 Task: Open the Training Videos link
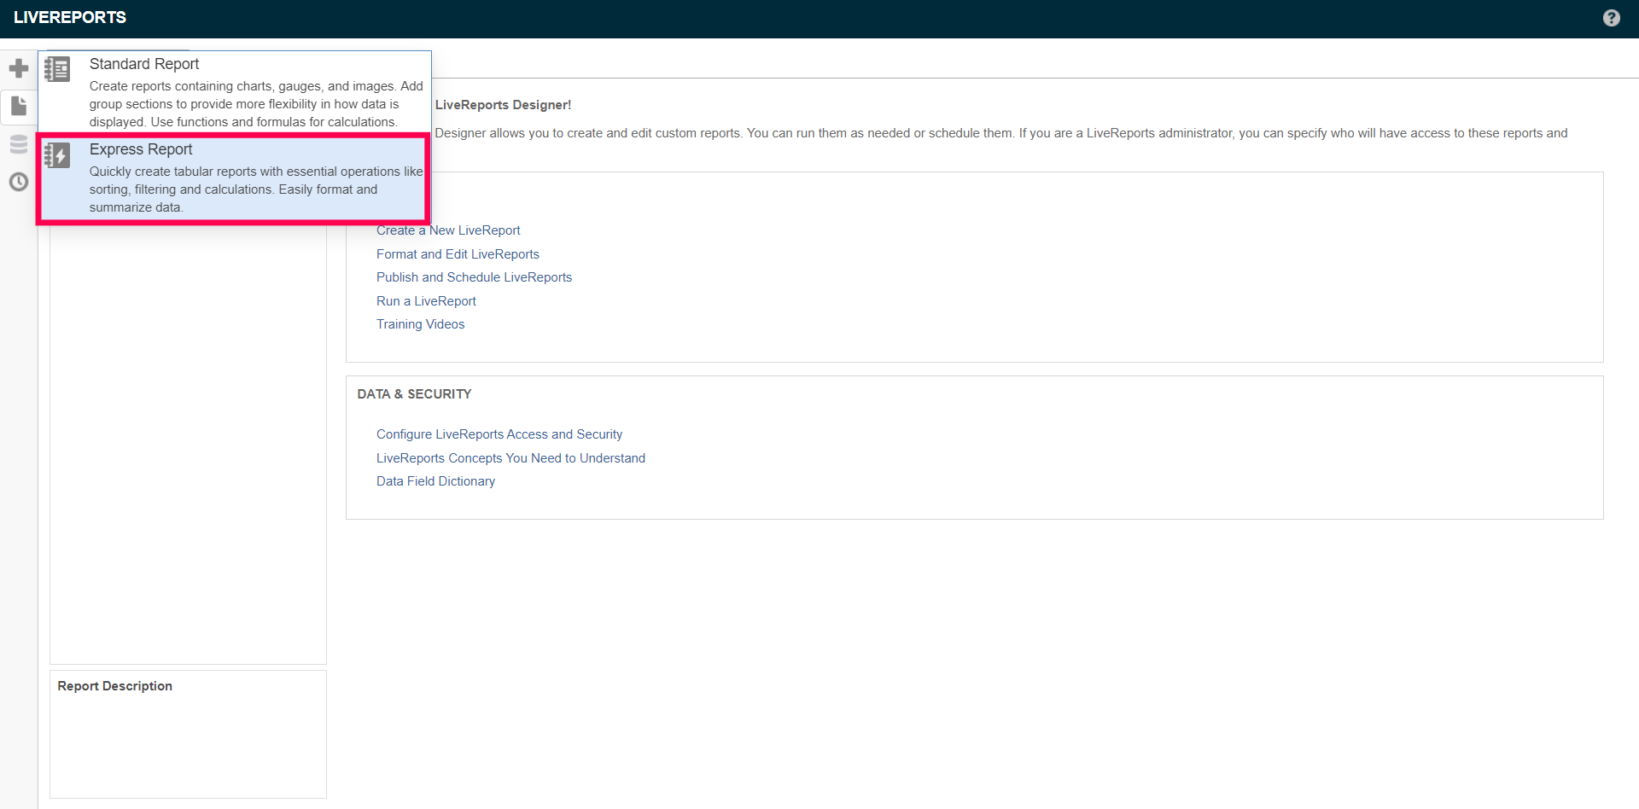pyautogui.click(x=420, y=324)
